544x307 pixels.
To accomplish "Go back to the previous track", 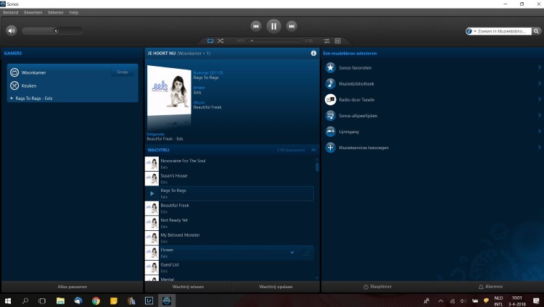I will click(255, 26).
